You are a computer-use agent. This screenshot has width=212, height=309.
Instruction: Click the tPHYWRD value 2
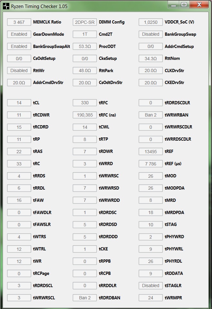151,237
